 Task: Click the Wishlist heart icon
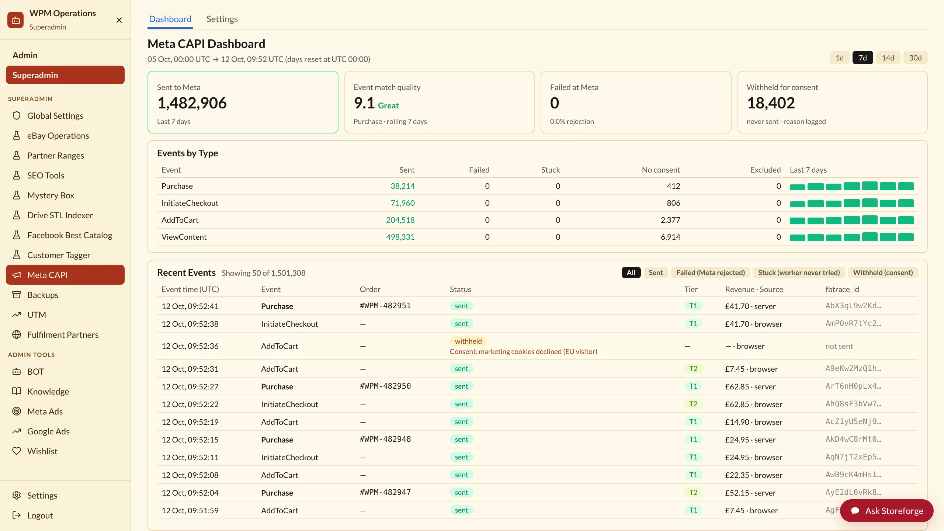[17, 451]
